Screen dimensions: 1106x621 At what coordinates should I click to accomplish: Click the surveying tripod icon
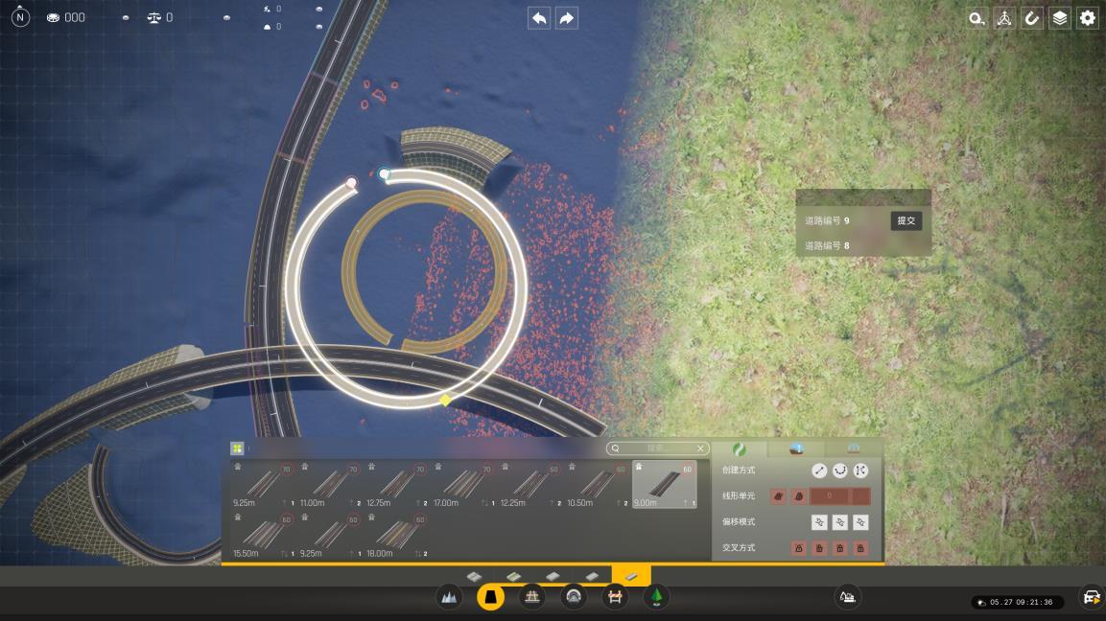coord(1003,18)
